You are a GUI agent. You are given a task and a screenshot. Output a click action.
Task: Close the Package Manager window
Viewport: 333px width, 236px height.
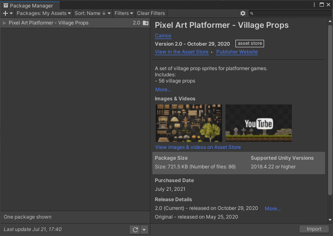coord(328,5)
